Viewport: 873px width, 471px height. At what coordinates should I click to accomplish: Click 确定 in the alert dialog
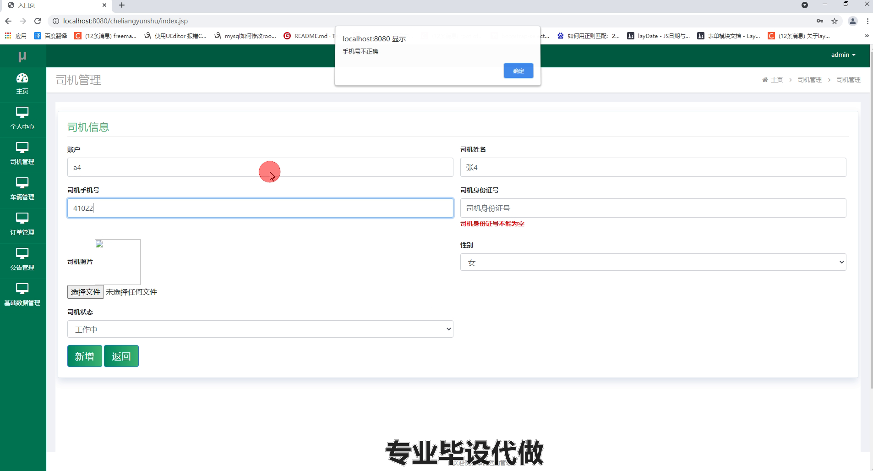click(518, 71)
